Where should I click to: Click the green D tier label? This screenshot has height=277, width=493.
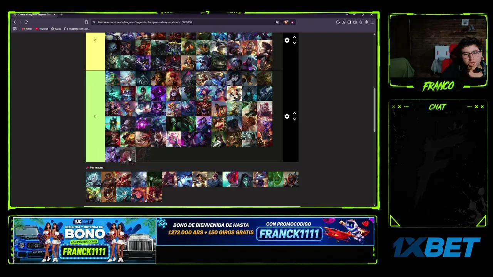(x=95, y=116)
